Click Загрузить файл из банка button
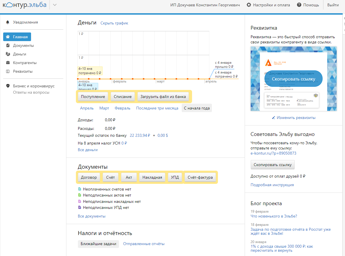The width and height of the screenshot is (345, 256). click(163, 97)
